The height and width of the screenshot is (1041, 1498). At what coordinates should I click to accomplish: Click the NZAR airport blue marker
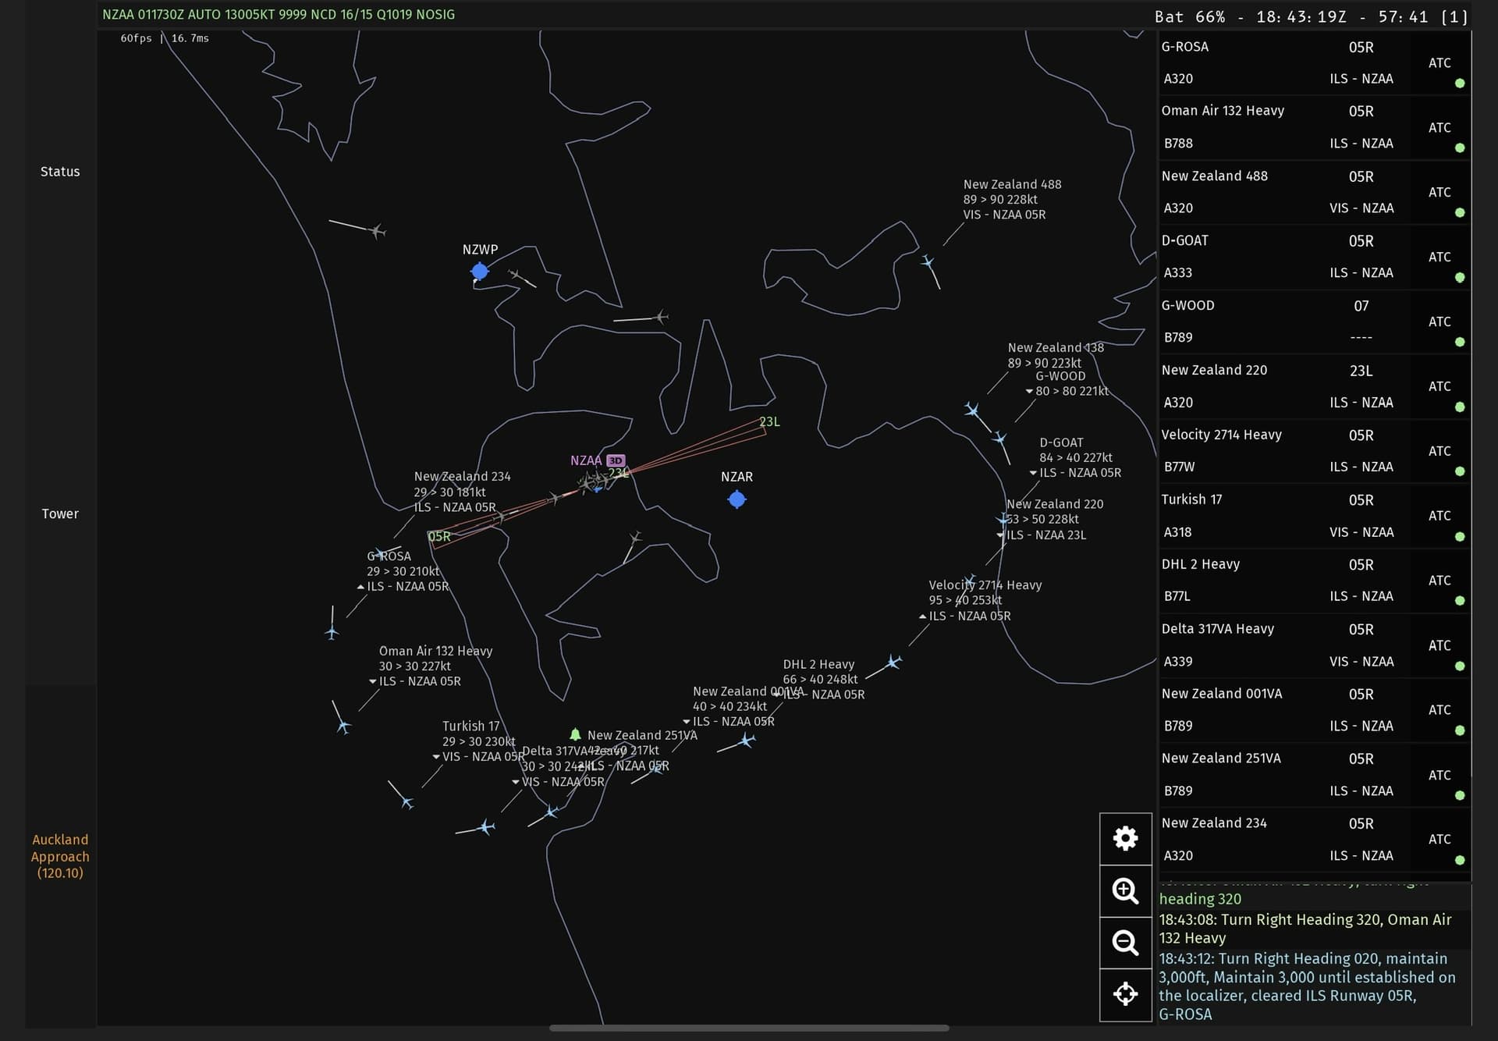(737, 499)
